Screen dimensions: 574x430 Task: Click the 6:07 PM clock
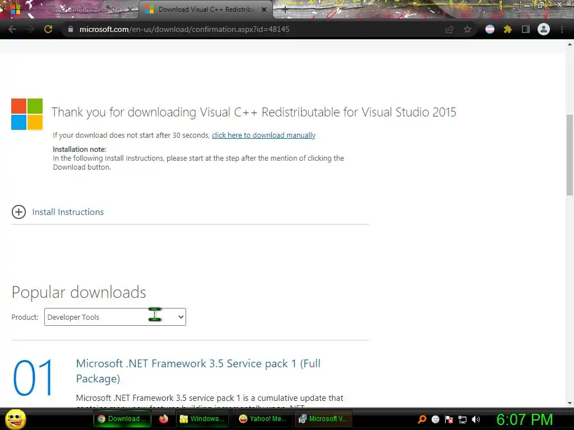click(x=524, y=419)
